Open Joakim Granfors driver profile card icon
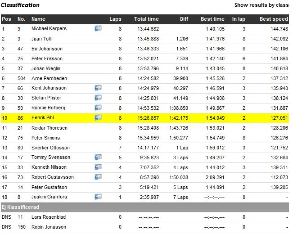293x234 pixels. coord(98,197)
